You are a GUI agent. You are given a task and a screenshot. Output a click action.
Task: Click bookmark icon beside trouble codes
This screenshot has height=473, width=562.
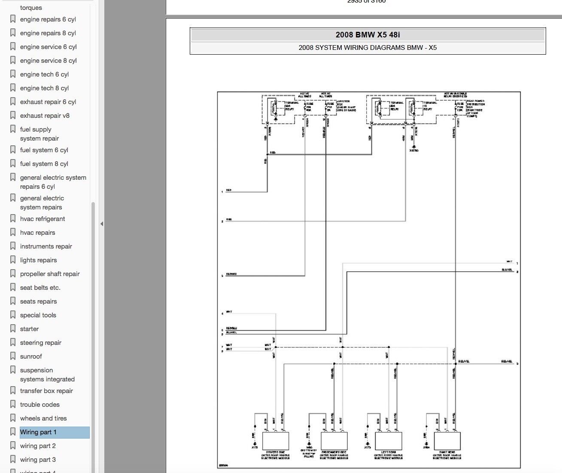13,404
